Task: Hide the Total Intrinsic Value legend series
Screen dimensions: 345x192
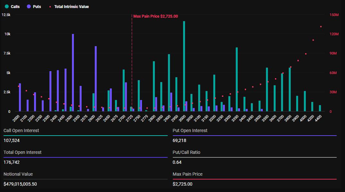Action: [x=69, y=7]
